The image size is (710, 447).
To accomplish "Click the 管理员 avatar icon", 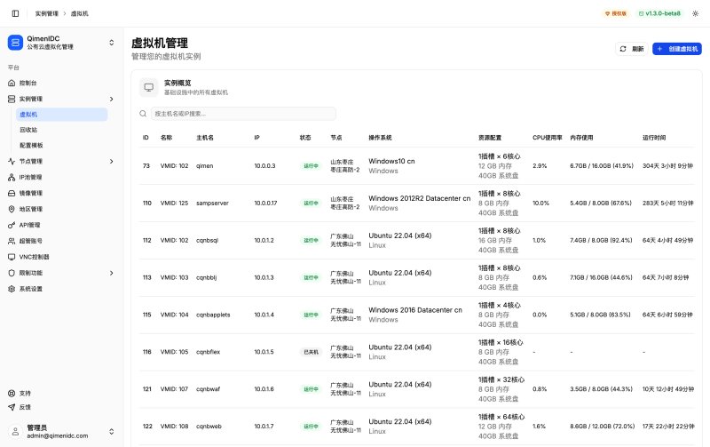I will coord(15,432).
